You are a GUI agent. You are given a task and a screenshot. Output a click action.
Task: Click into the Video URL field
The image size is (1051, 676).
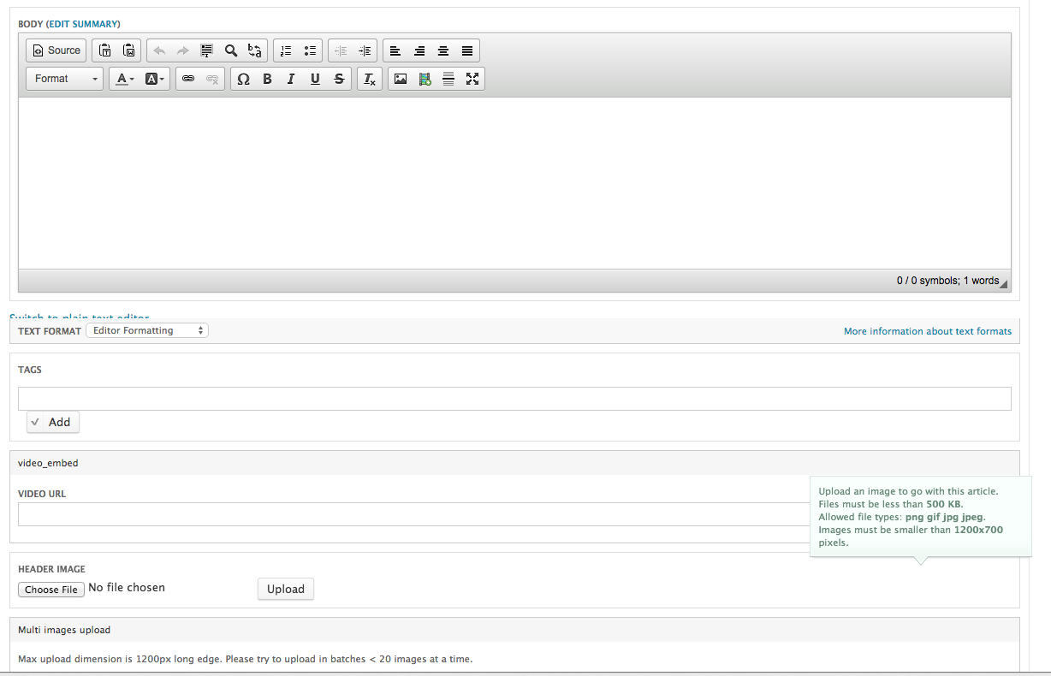411,514
